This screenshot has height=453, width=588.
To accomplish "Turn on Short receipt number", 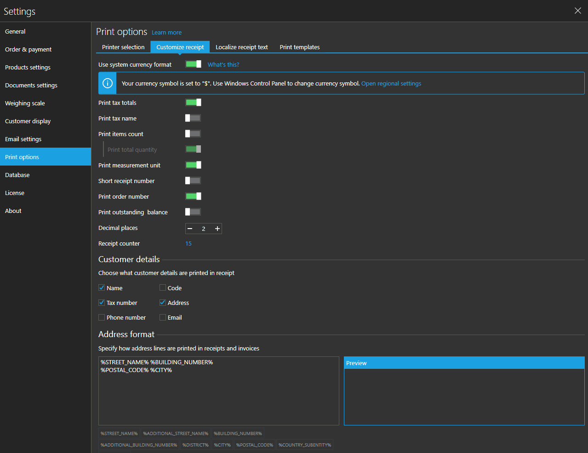I will pyautogui.click(x=193, y=181).
